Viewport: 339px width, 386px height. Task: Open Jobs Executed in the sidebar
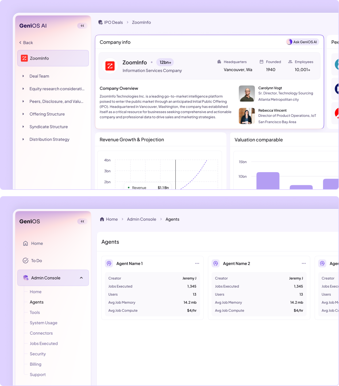[44, 343]
